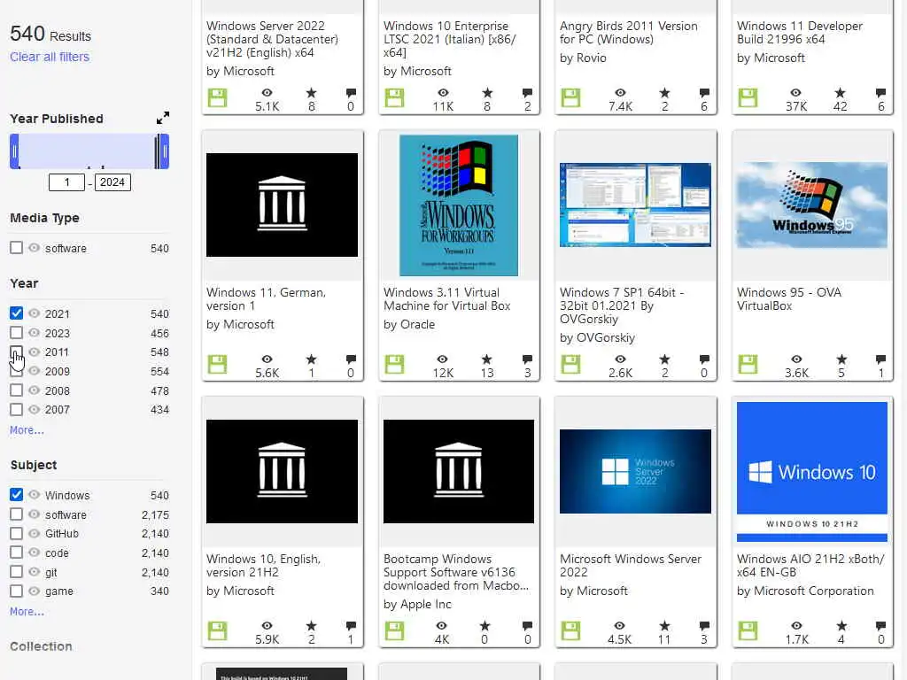Open Windows 10 21H2 blue thumbnail
This screenshot has height=680, width=907.
click(x=812, y=472)
